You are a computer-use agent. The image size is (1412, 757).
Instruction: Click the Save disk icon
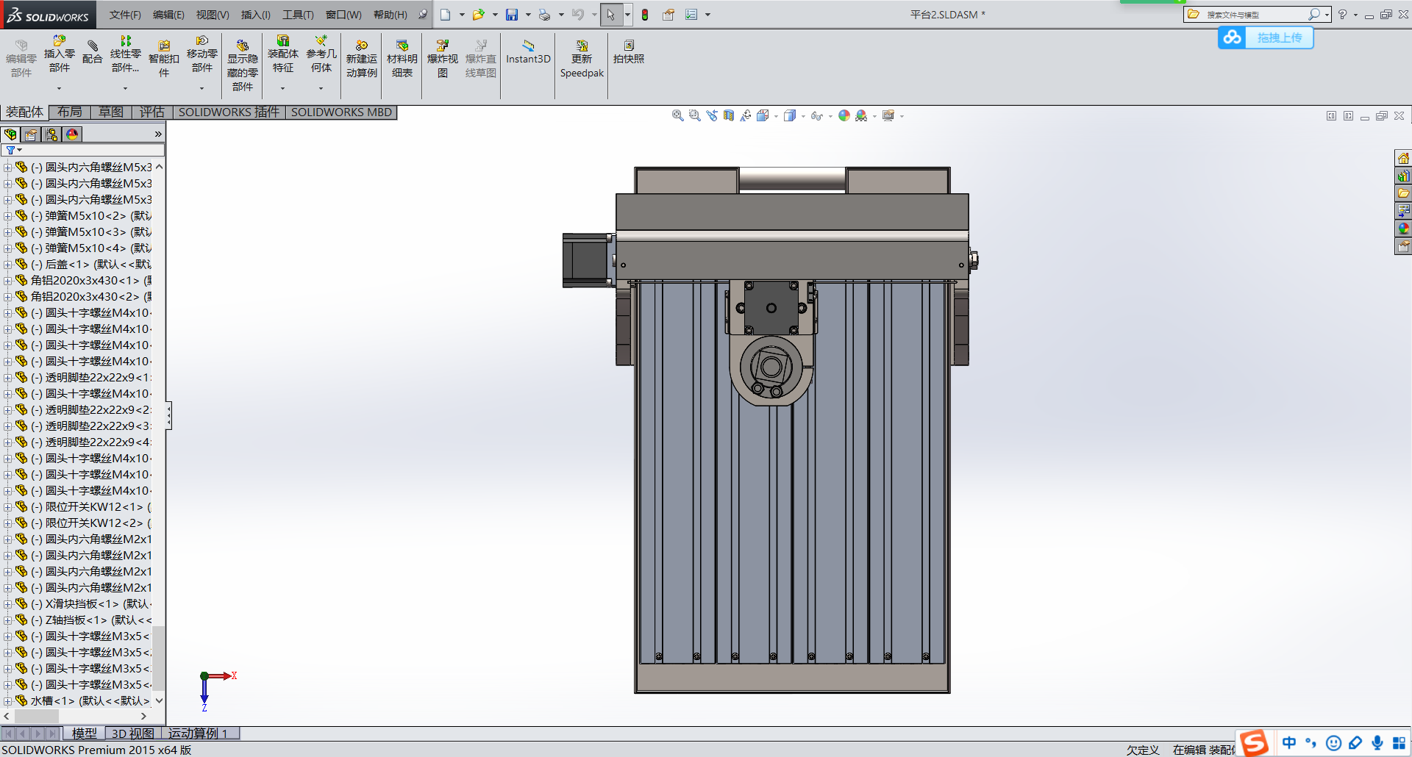(x=512, y=15)
